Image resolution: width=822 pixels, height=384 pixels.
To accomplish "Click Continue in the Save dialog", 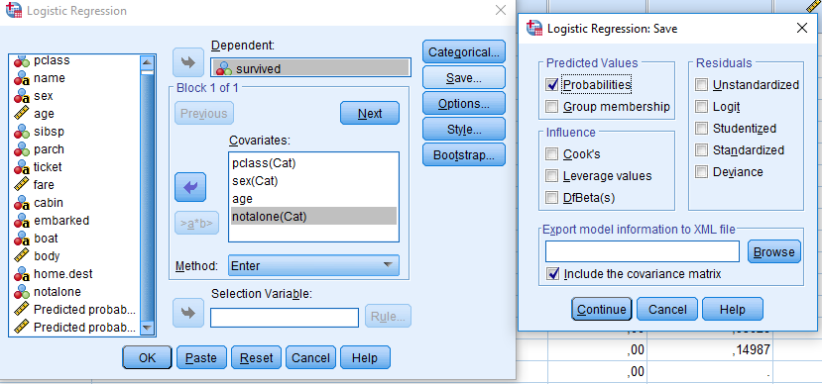I will pos(601,309).
